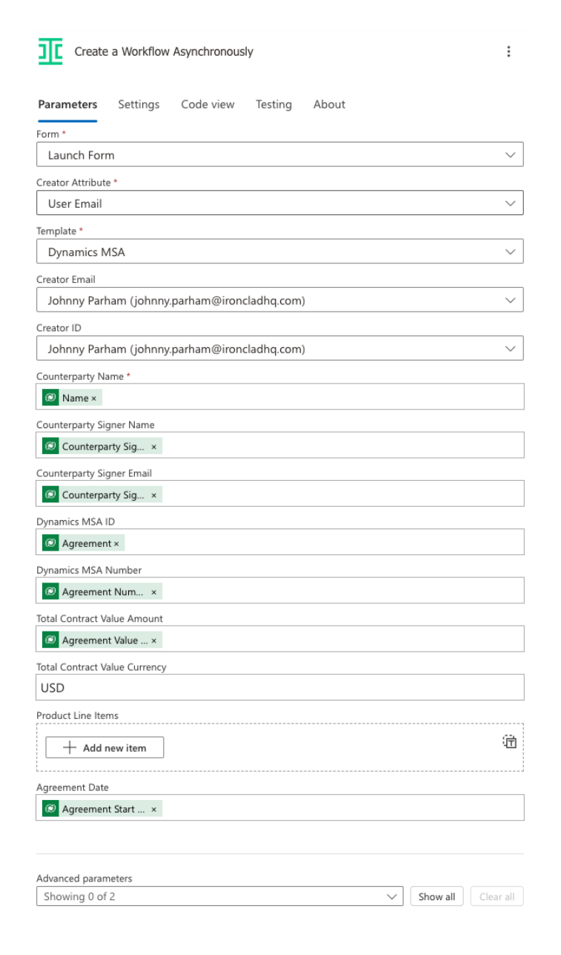The height and width of the screenshot is (955, 561).
Task: Expand the Template dropdown showing Dynamics MSA
Action: point(280,252)
